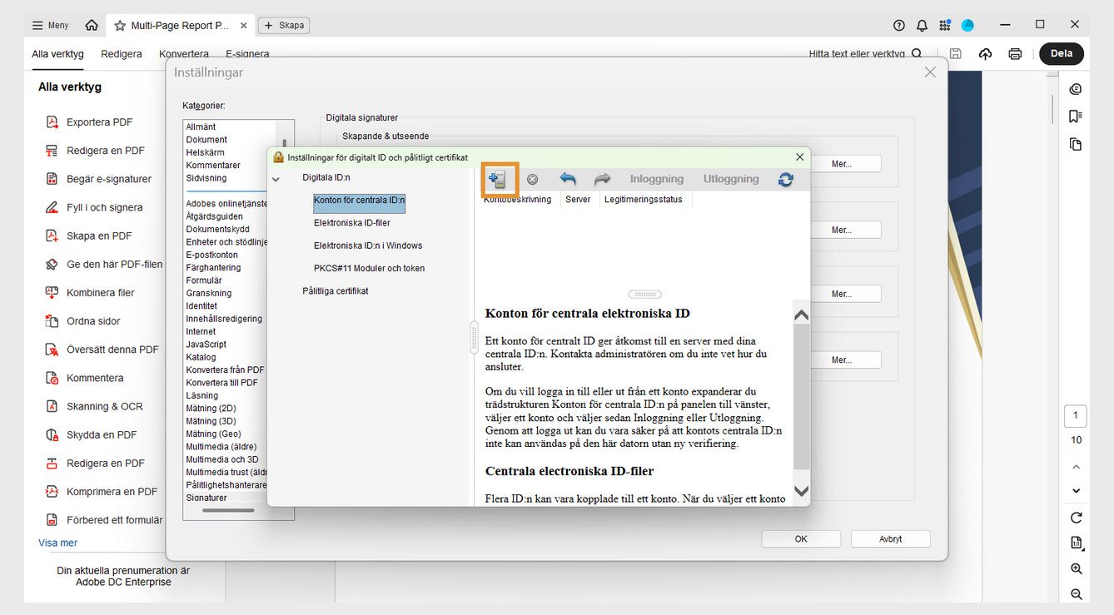Click the add ID account toolbar icon

(x=498, y=179)
